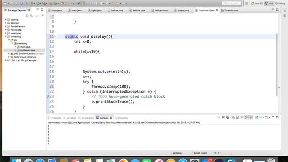Expand UML Lab Shop Example project
The height and width of the screenshot is (162, 288).
6,60
